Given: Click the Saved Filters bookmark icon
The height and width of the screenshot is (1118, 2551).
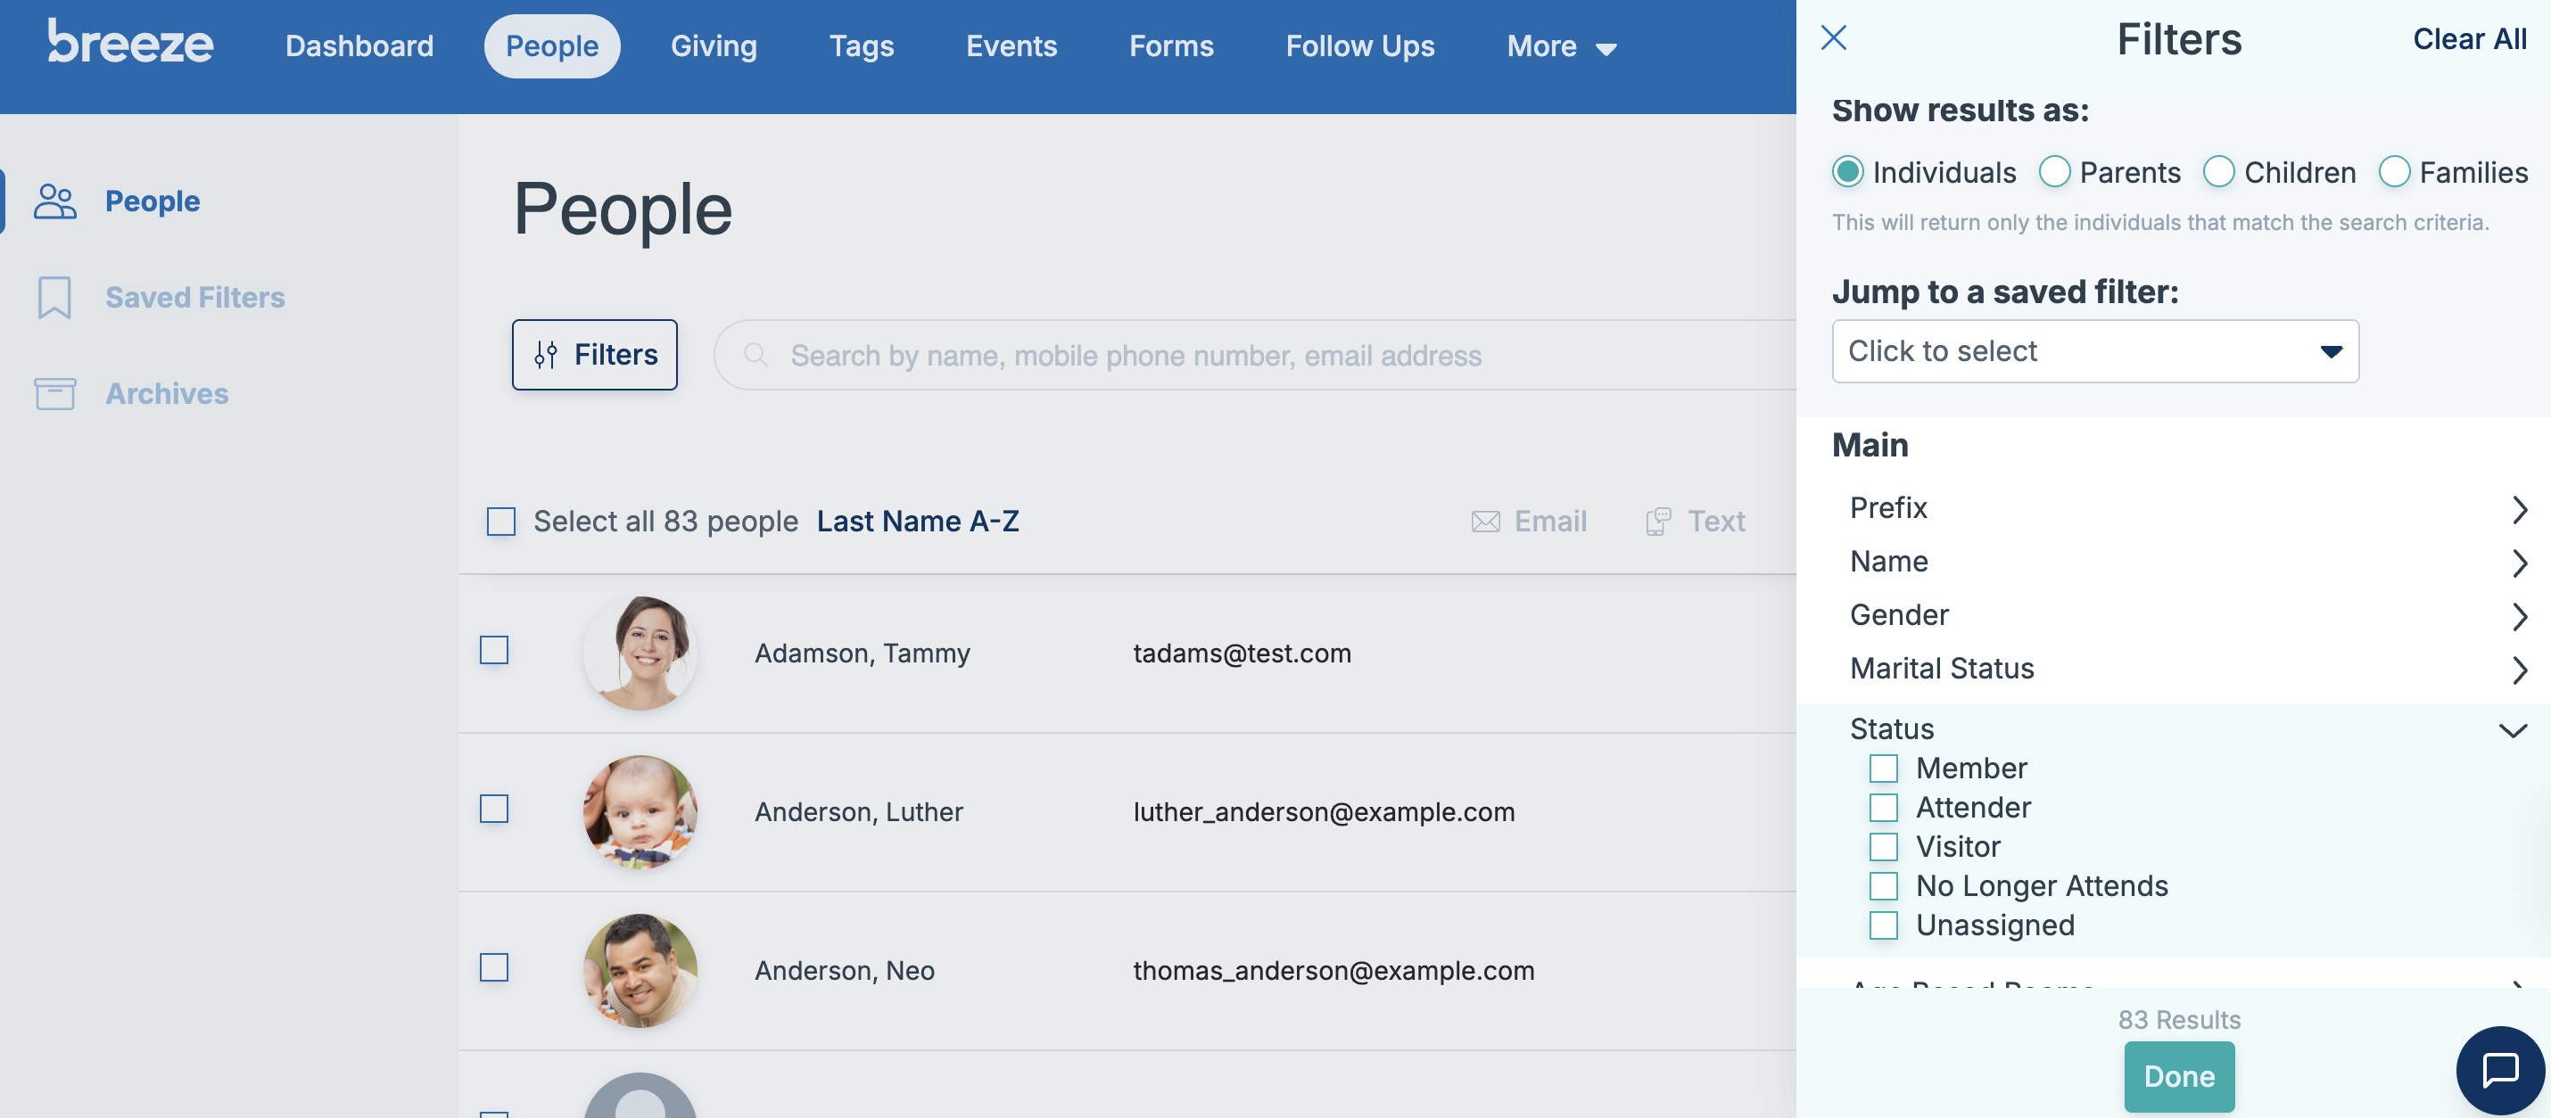Looking at the screenshot, I should (54, 297).
